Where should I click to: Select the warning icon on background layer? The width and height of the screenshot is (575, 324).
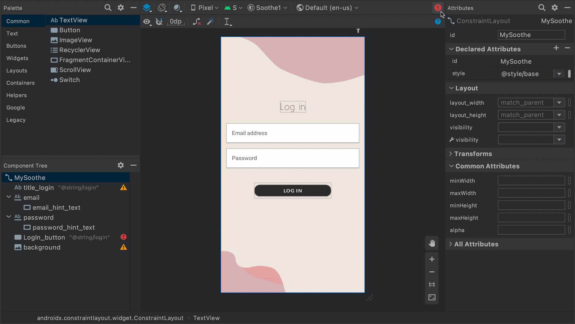(x=124, y=247)
